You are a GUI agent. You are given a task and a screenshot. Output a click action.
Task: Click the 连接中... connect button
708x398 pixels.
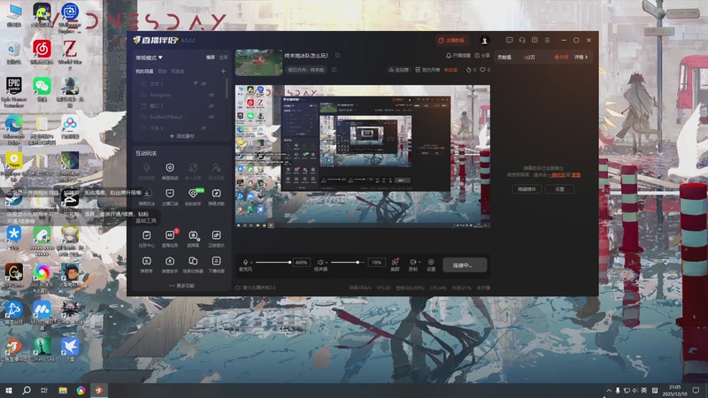pos(465,265)
